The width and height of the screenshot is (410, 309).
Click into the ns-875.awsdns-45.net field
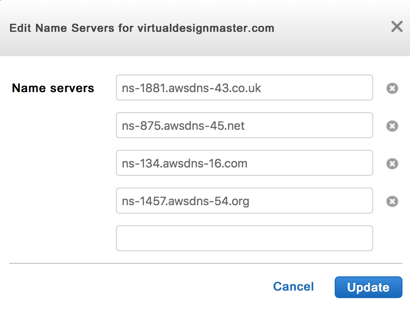pos(244,126)
